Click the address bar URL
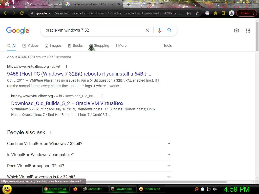This screenshot has width=259, height=194. click(x=109, y=13)
